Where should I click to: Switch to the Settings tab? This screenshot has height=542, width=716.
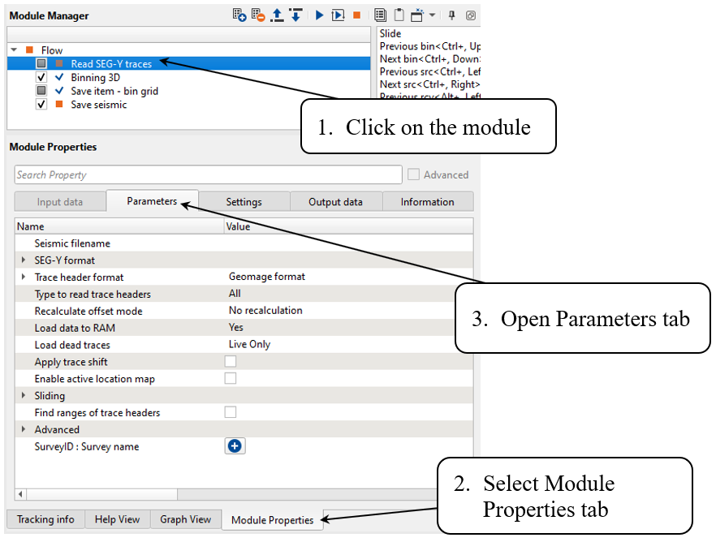point(244,202)
